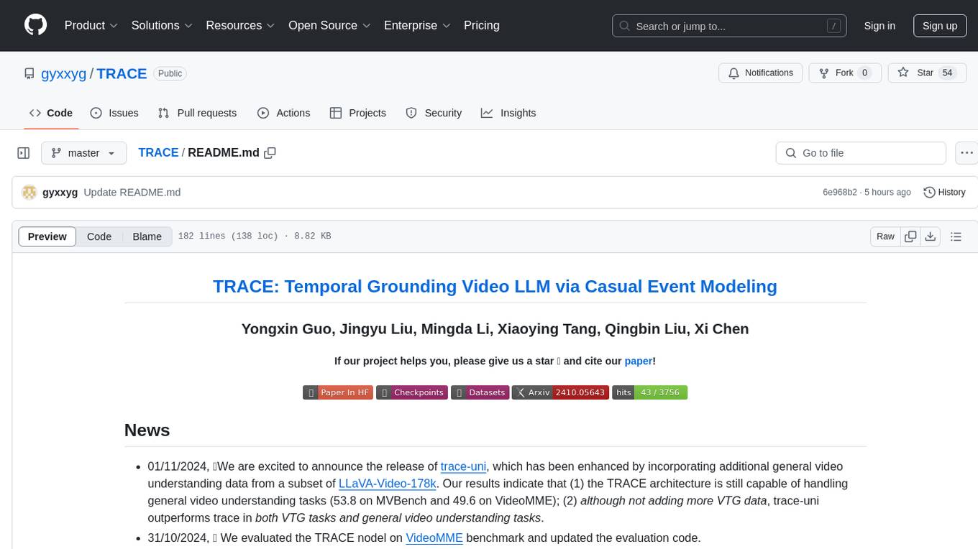
Task: Open the Pricing page
Action: 482,25
